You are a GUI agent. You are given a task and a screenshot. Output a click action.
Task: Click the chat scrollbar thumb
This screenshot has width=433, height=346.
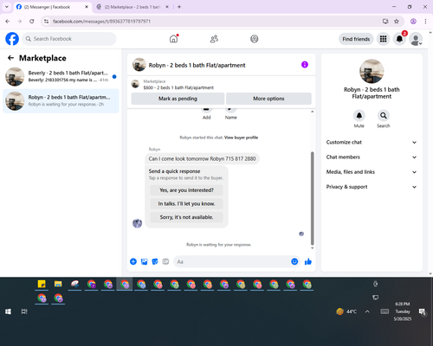click(x=312, y=198)
